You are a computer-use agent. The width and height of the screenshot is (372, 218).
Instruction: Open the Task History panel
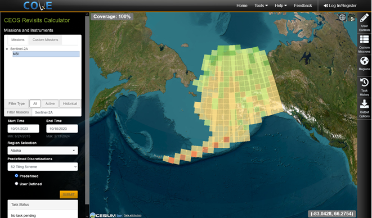click(364, 87)
